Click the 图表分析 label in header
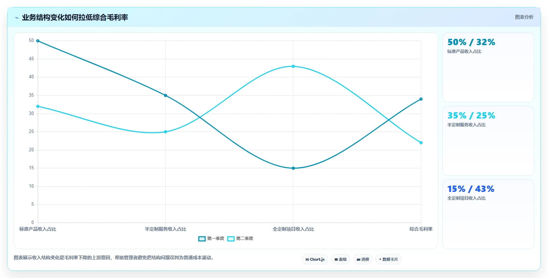 pos(524,17)
